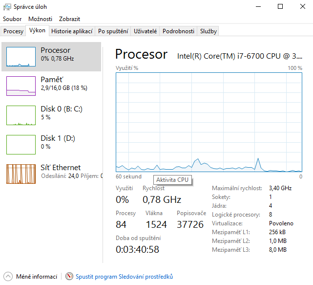Switch to the Služby tab
The width and height of the screenshot is (313, 285).
point(208,31)
